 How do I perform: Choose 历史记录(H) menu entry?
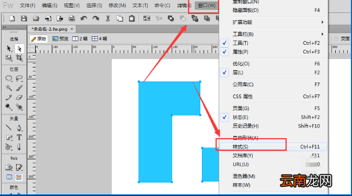(273, 126)
